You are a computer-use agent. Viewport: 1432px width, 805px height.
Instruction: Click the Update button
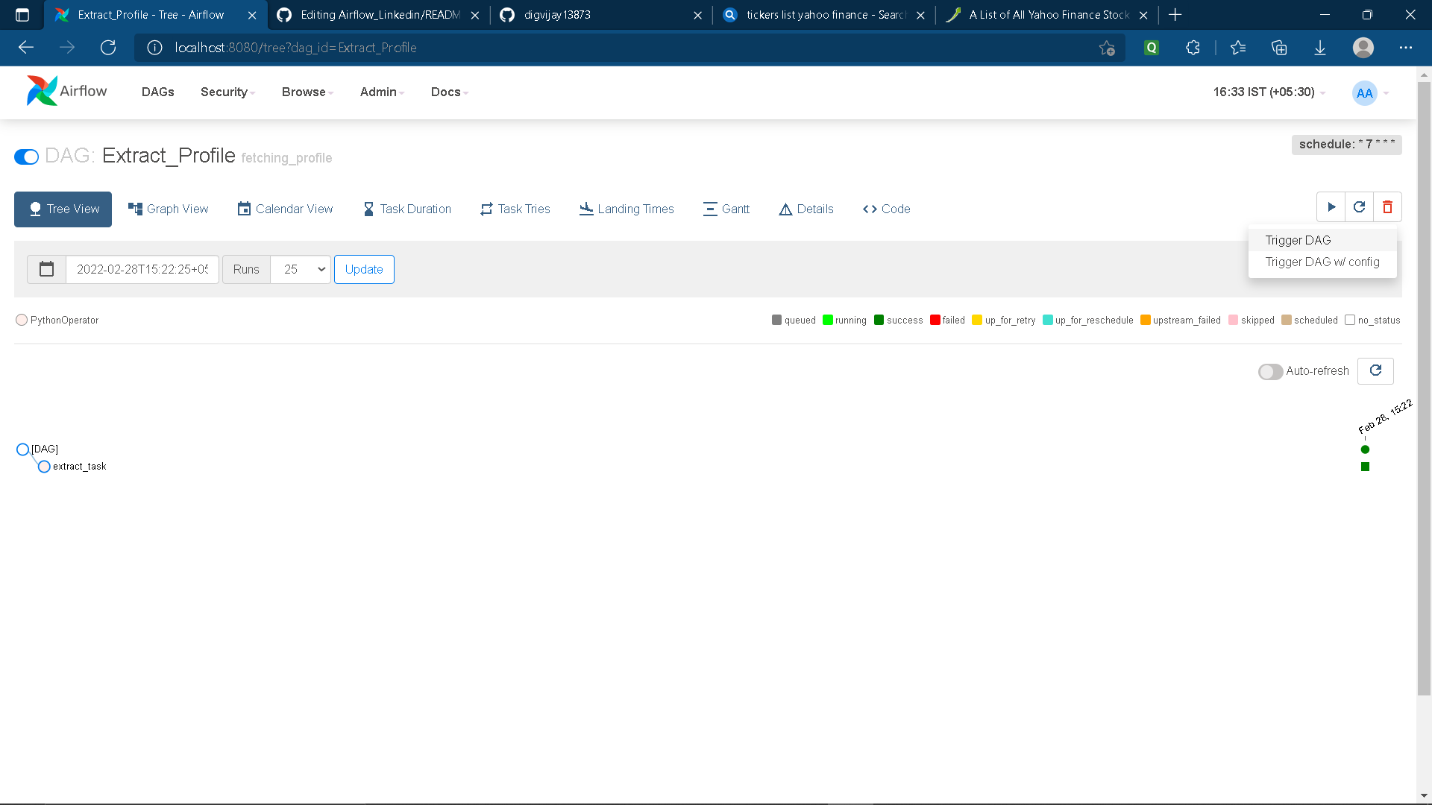[364, 269]
